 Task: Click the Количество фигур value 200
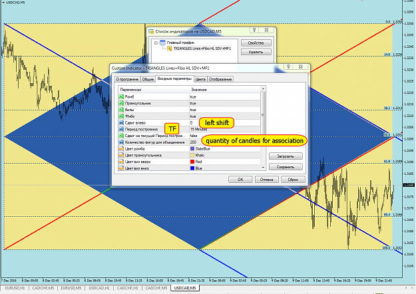pyautogui.click(x=193, y=142)
